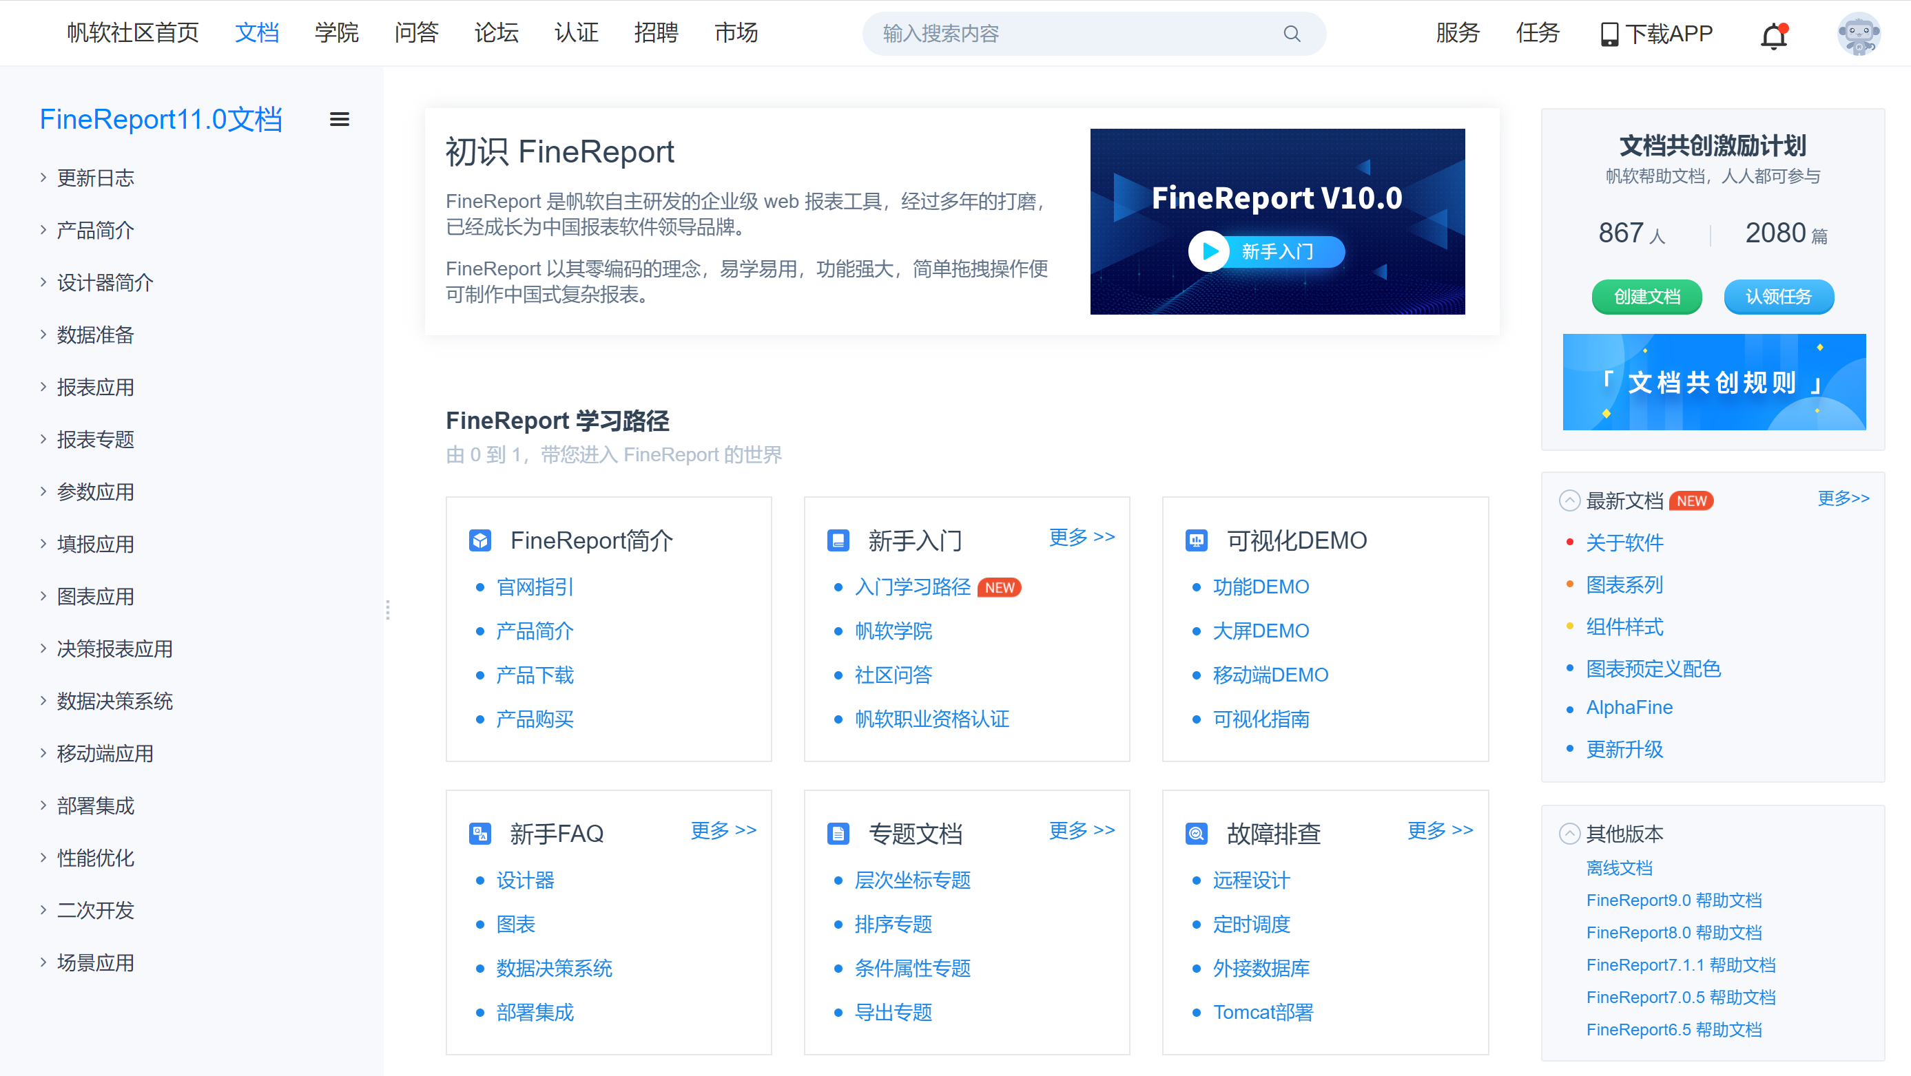Open the notification bell icon
This screenshot has height=1076, width=1911.
point(1774,35)
